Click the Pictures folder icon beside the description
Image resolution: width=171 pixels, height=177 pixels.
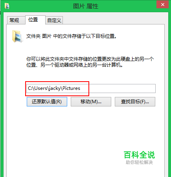tap(17, 36)
